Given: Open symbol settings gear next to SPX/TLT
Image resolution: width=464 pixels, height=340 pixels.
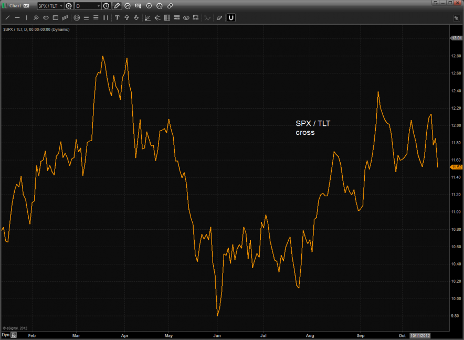Looking at the screenshot, I should pyautogui.click(x=69, y=6).
